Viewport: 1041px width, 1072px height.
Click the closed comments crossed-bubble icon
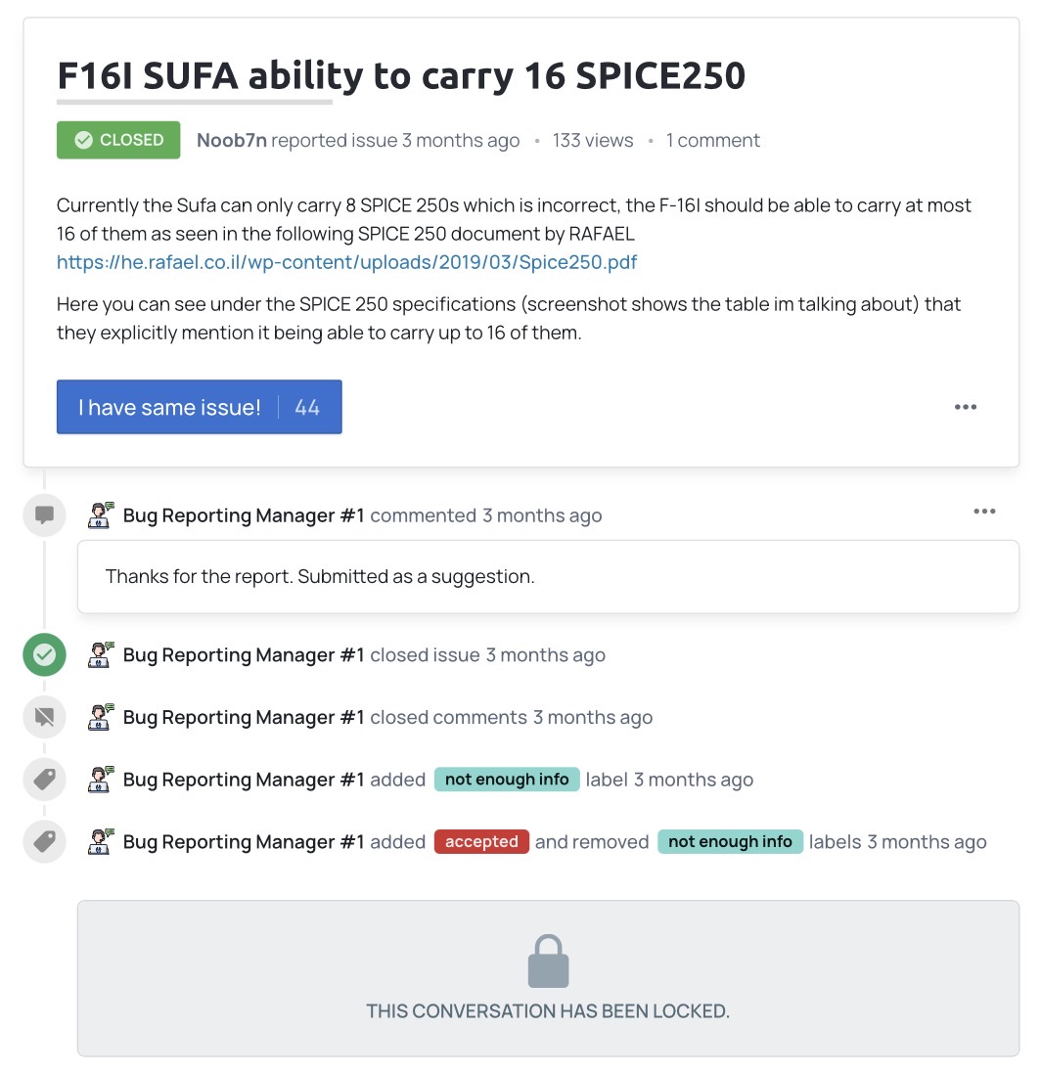tap(44, 718)
